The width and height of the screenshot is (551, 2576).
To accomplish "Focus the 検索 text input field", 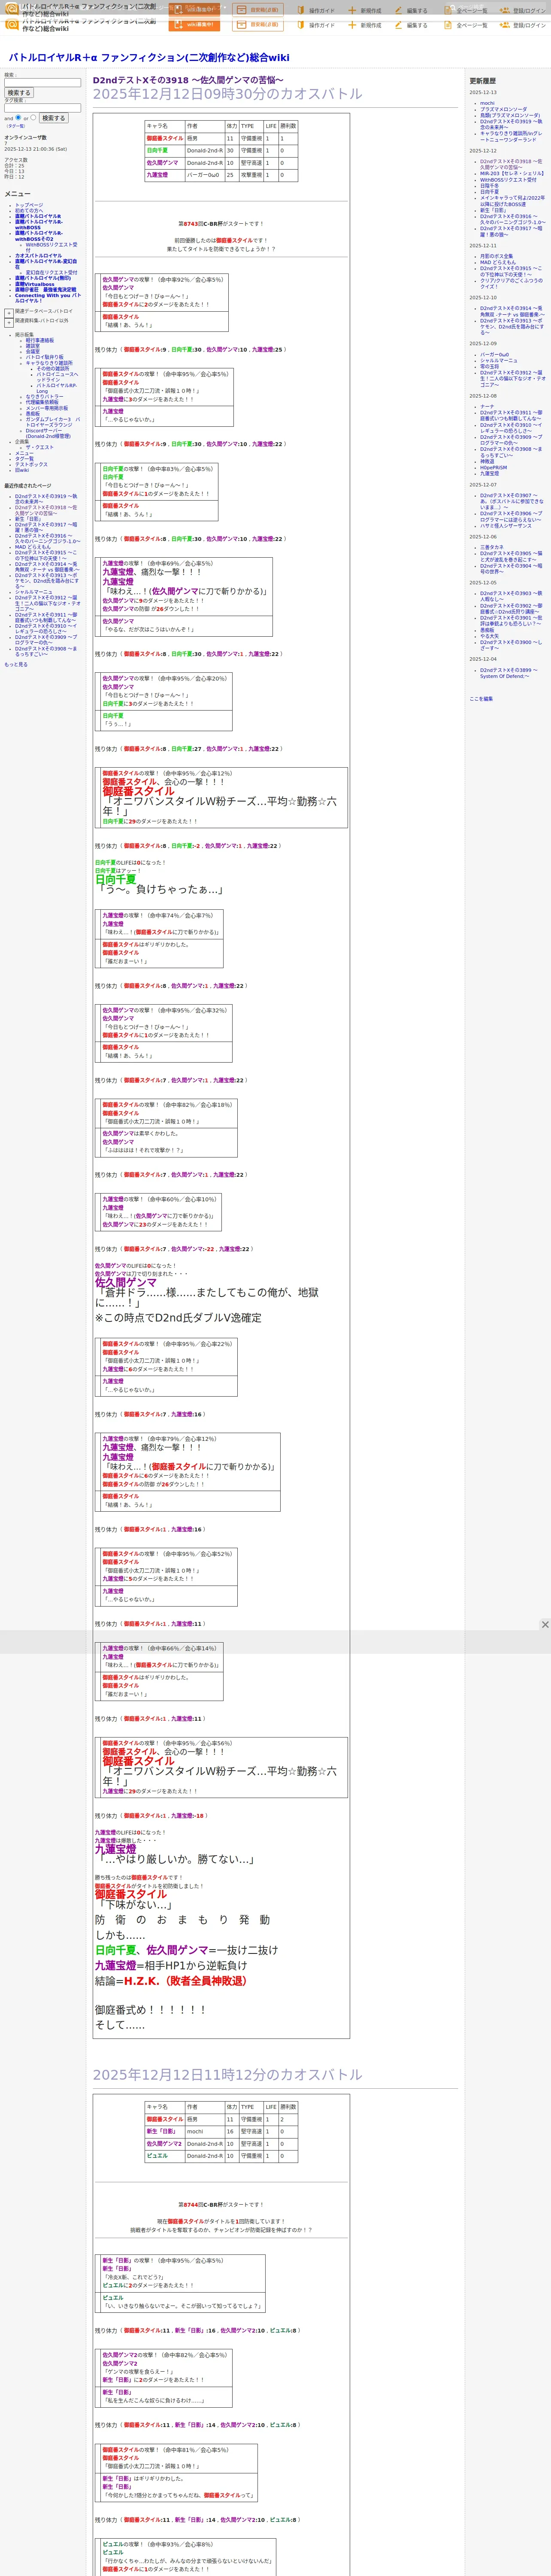I will click(x=42, y=83).
